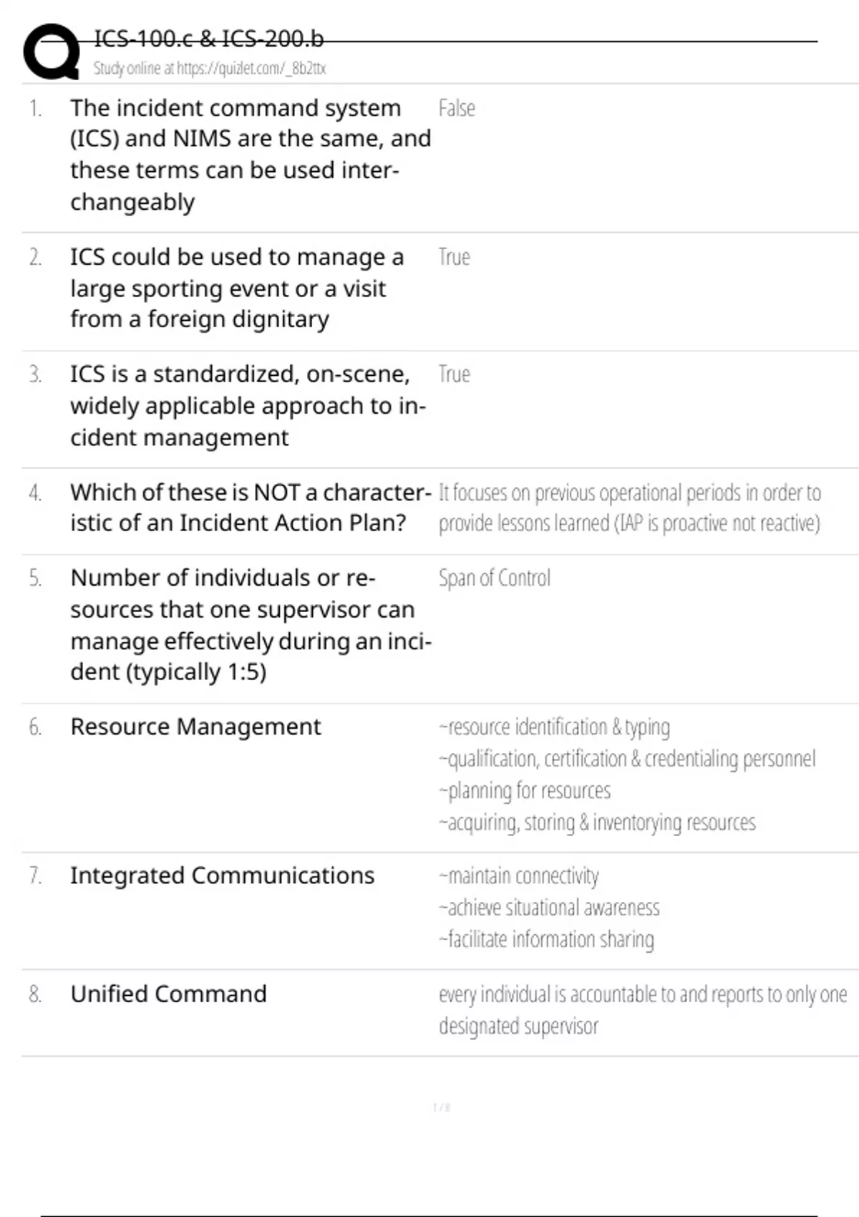Open the quizlet.com study link

[209, 69]
